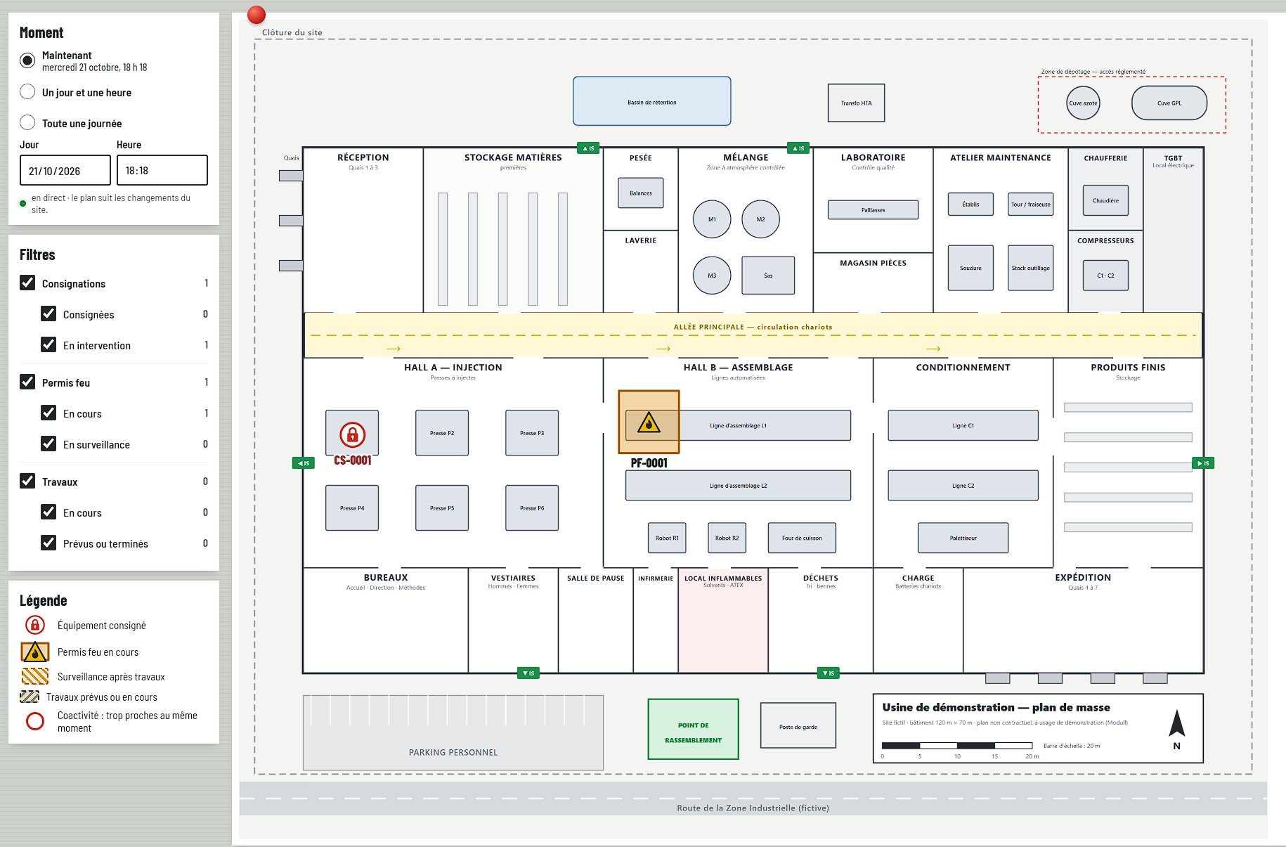Screen dimensions: 1286x847
Task: Toggle the Prévus ou terminés filter
Action: pyautogui.click(x=48, y=543)
